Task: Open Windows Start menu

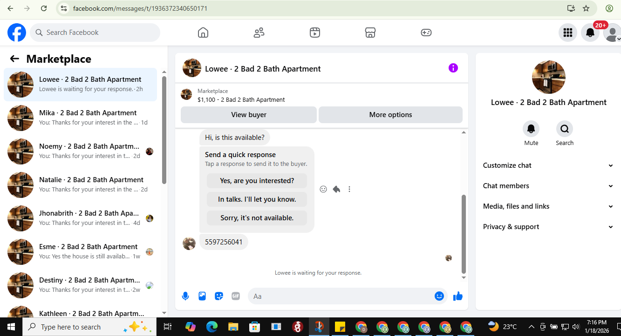Action: (x=11, y=327)
